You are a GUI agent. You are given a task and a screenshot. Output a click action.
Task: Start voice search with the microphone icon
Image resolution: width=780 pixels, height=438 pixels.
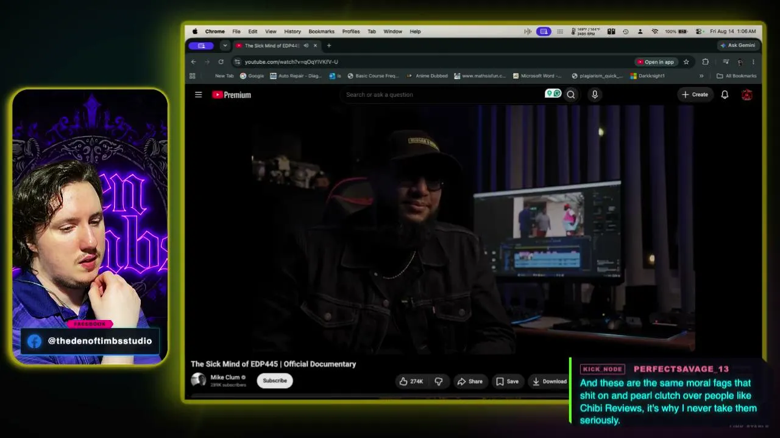[595, 94]
